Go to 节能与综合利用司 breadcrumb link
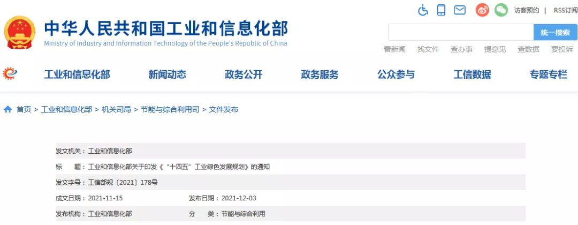This screenshot has height=225, width=578. [170, 109]
